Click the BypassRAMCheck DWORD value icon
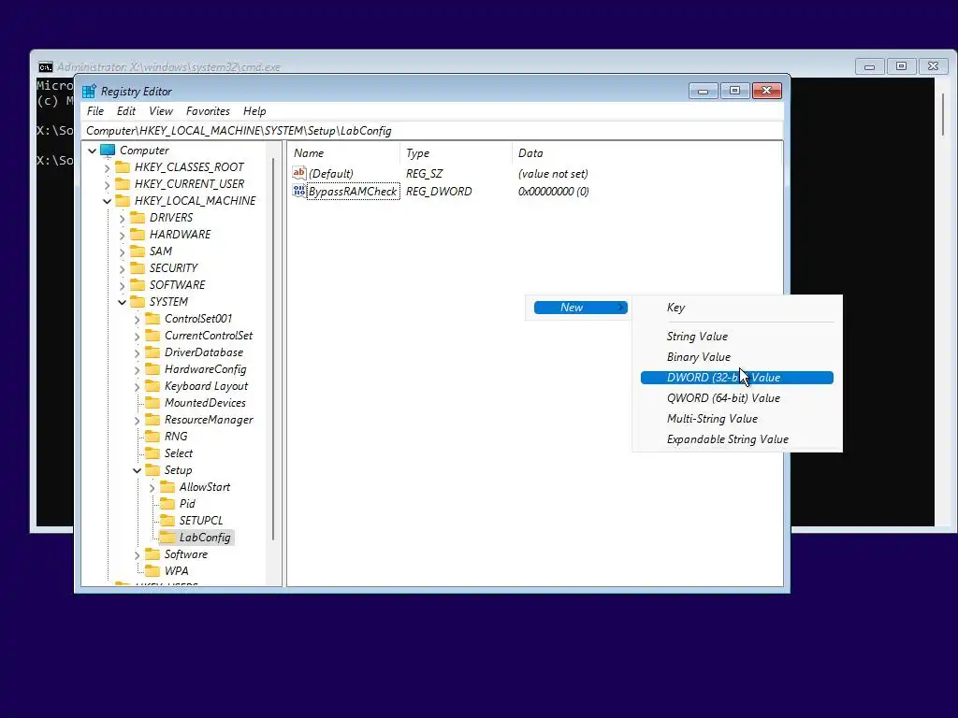The width and height of the screenshot is (958, 718). tap(299, 191)
